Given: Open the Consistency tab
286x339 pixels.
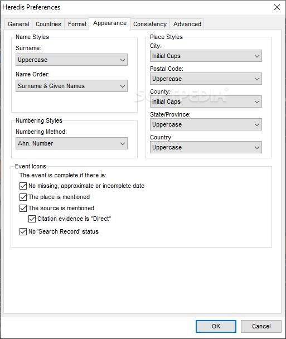Looking at the screenshot, I should click(150, 24).
